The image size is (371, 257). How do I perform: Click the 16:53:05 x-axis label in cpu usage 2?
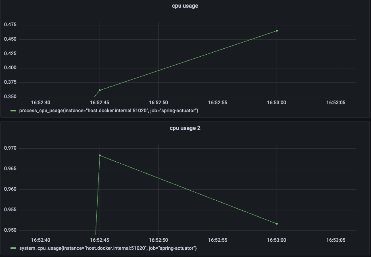pyautogui.click(x=336, y=240)
